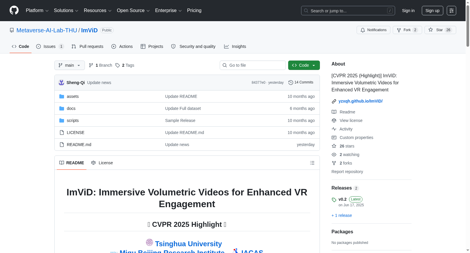
Task: Click the Releases heading
Action: (x=342, y=188)
